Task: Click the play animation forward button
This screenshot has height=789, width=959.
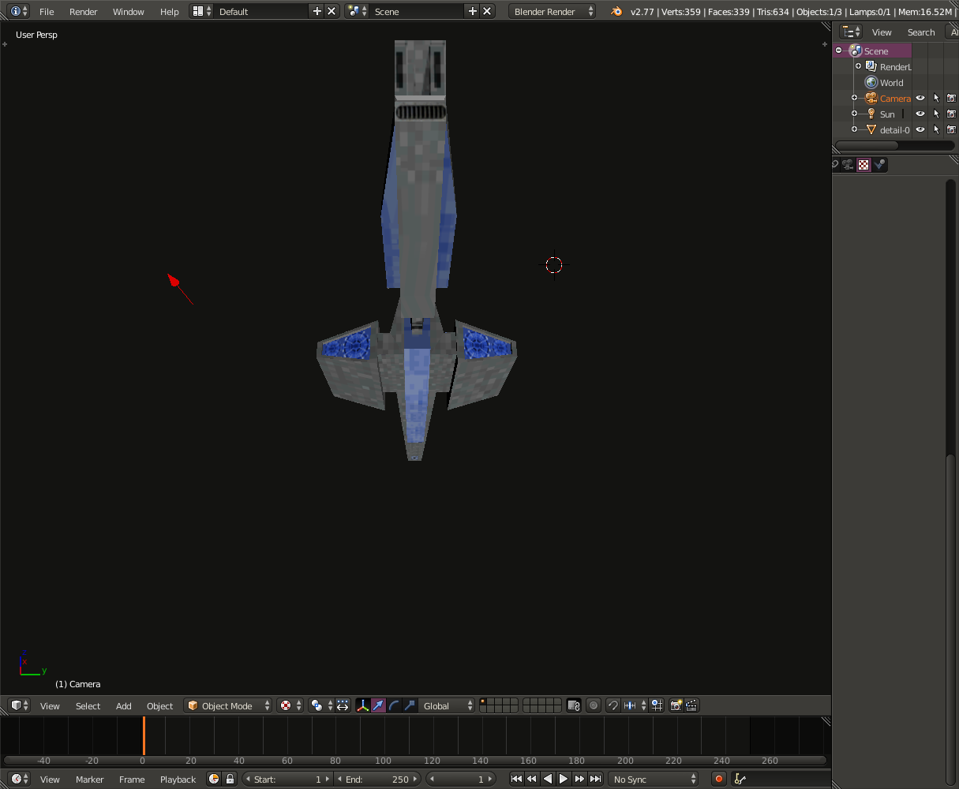Action: 564,779
